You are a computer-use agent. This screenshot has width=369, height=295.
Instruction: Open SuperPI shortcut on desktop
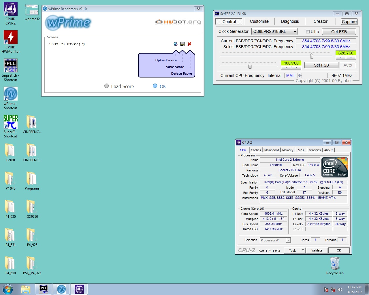[x=10, y=126]
